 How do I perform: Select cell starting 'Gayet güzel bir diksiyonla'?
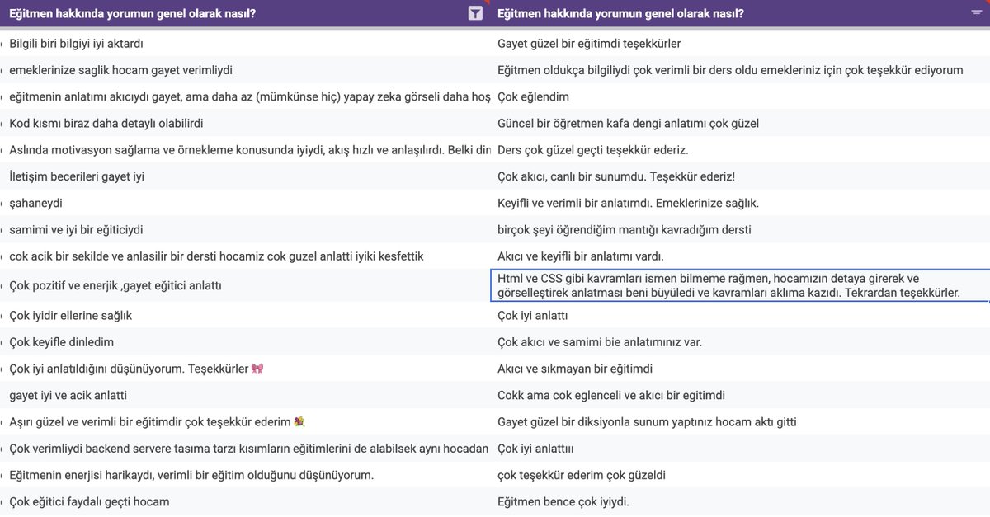click(x=740, y=422)
